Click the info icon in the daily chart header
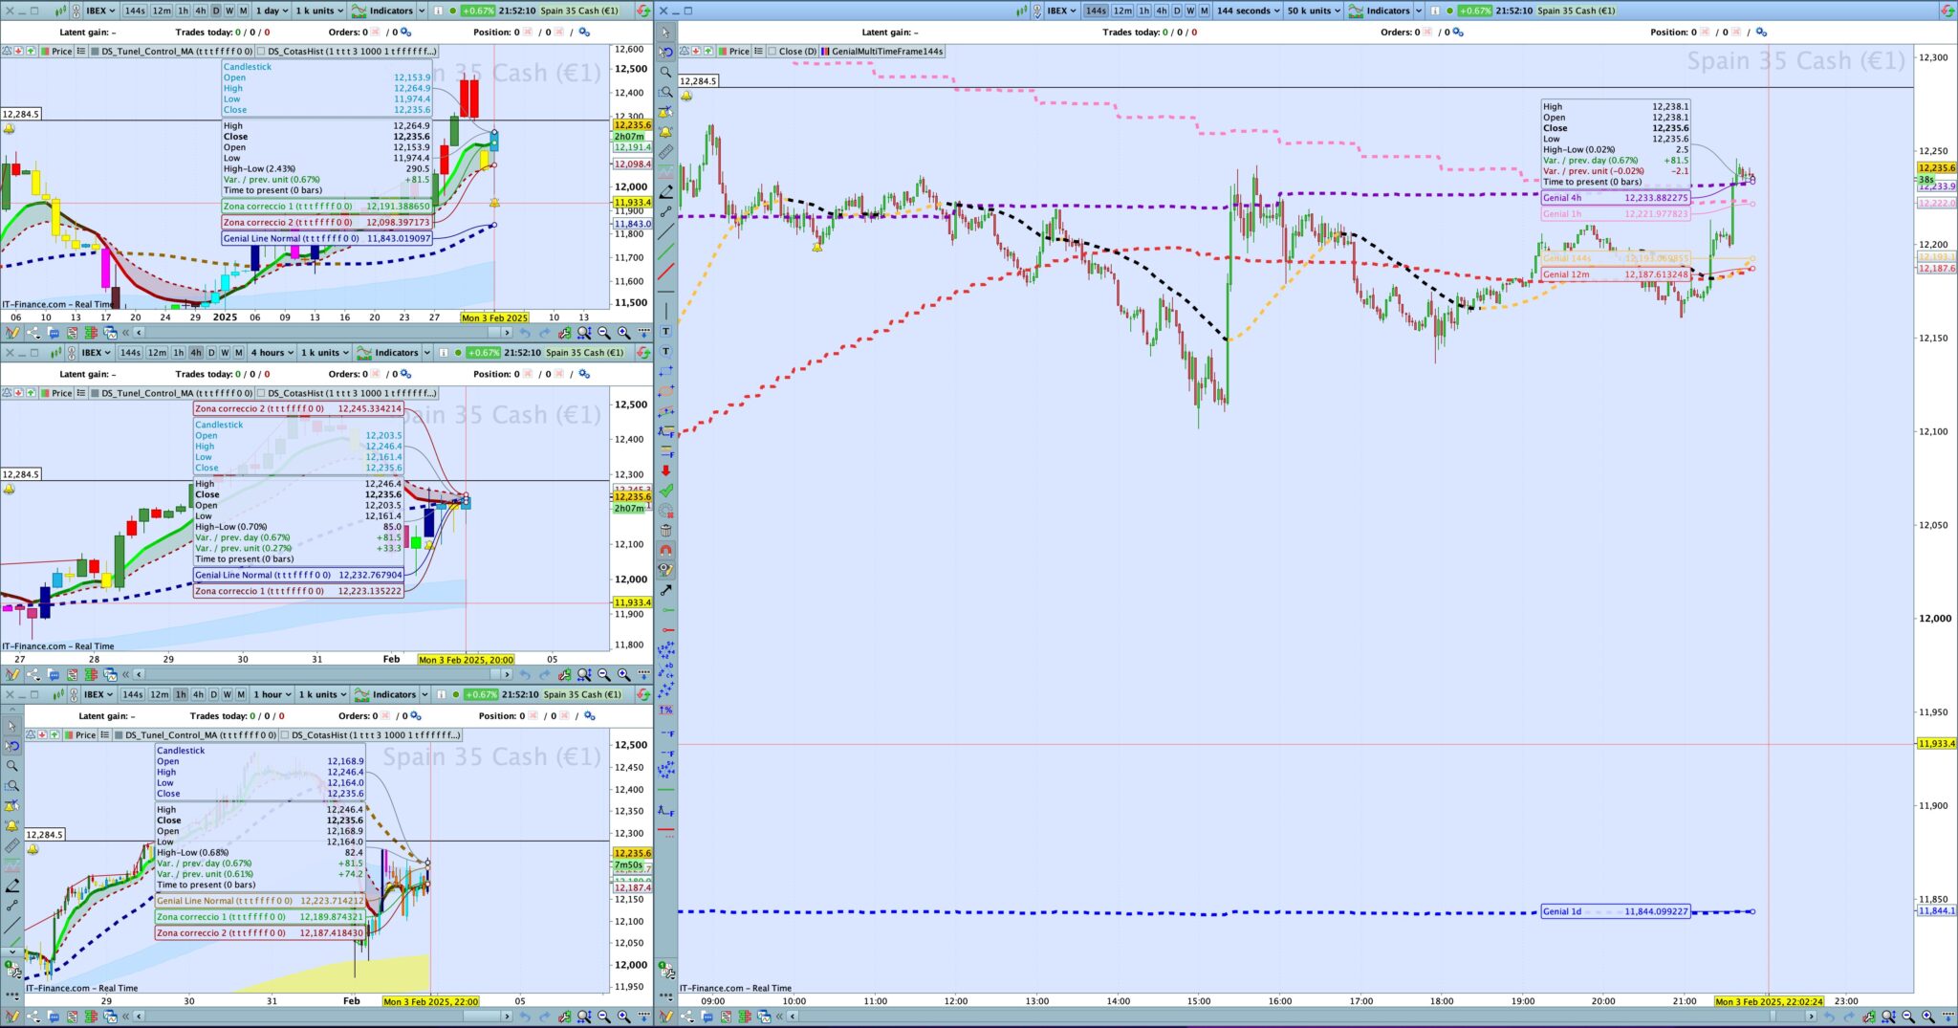The height and width of the screenshot is (1028, 1958). (x=439, y=11)
